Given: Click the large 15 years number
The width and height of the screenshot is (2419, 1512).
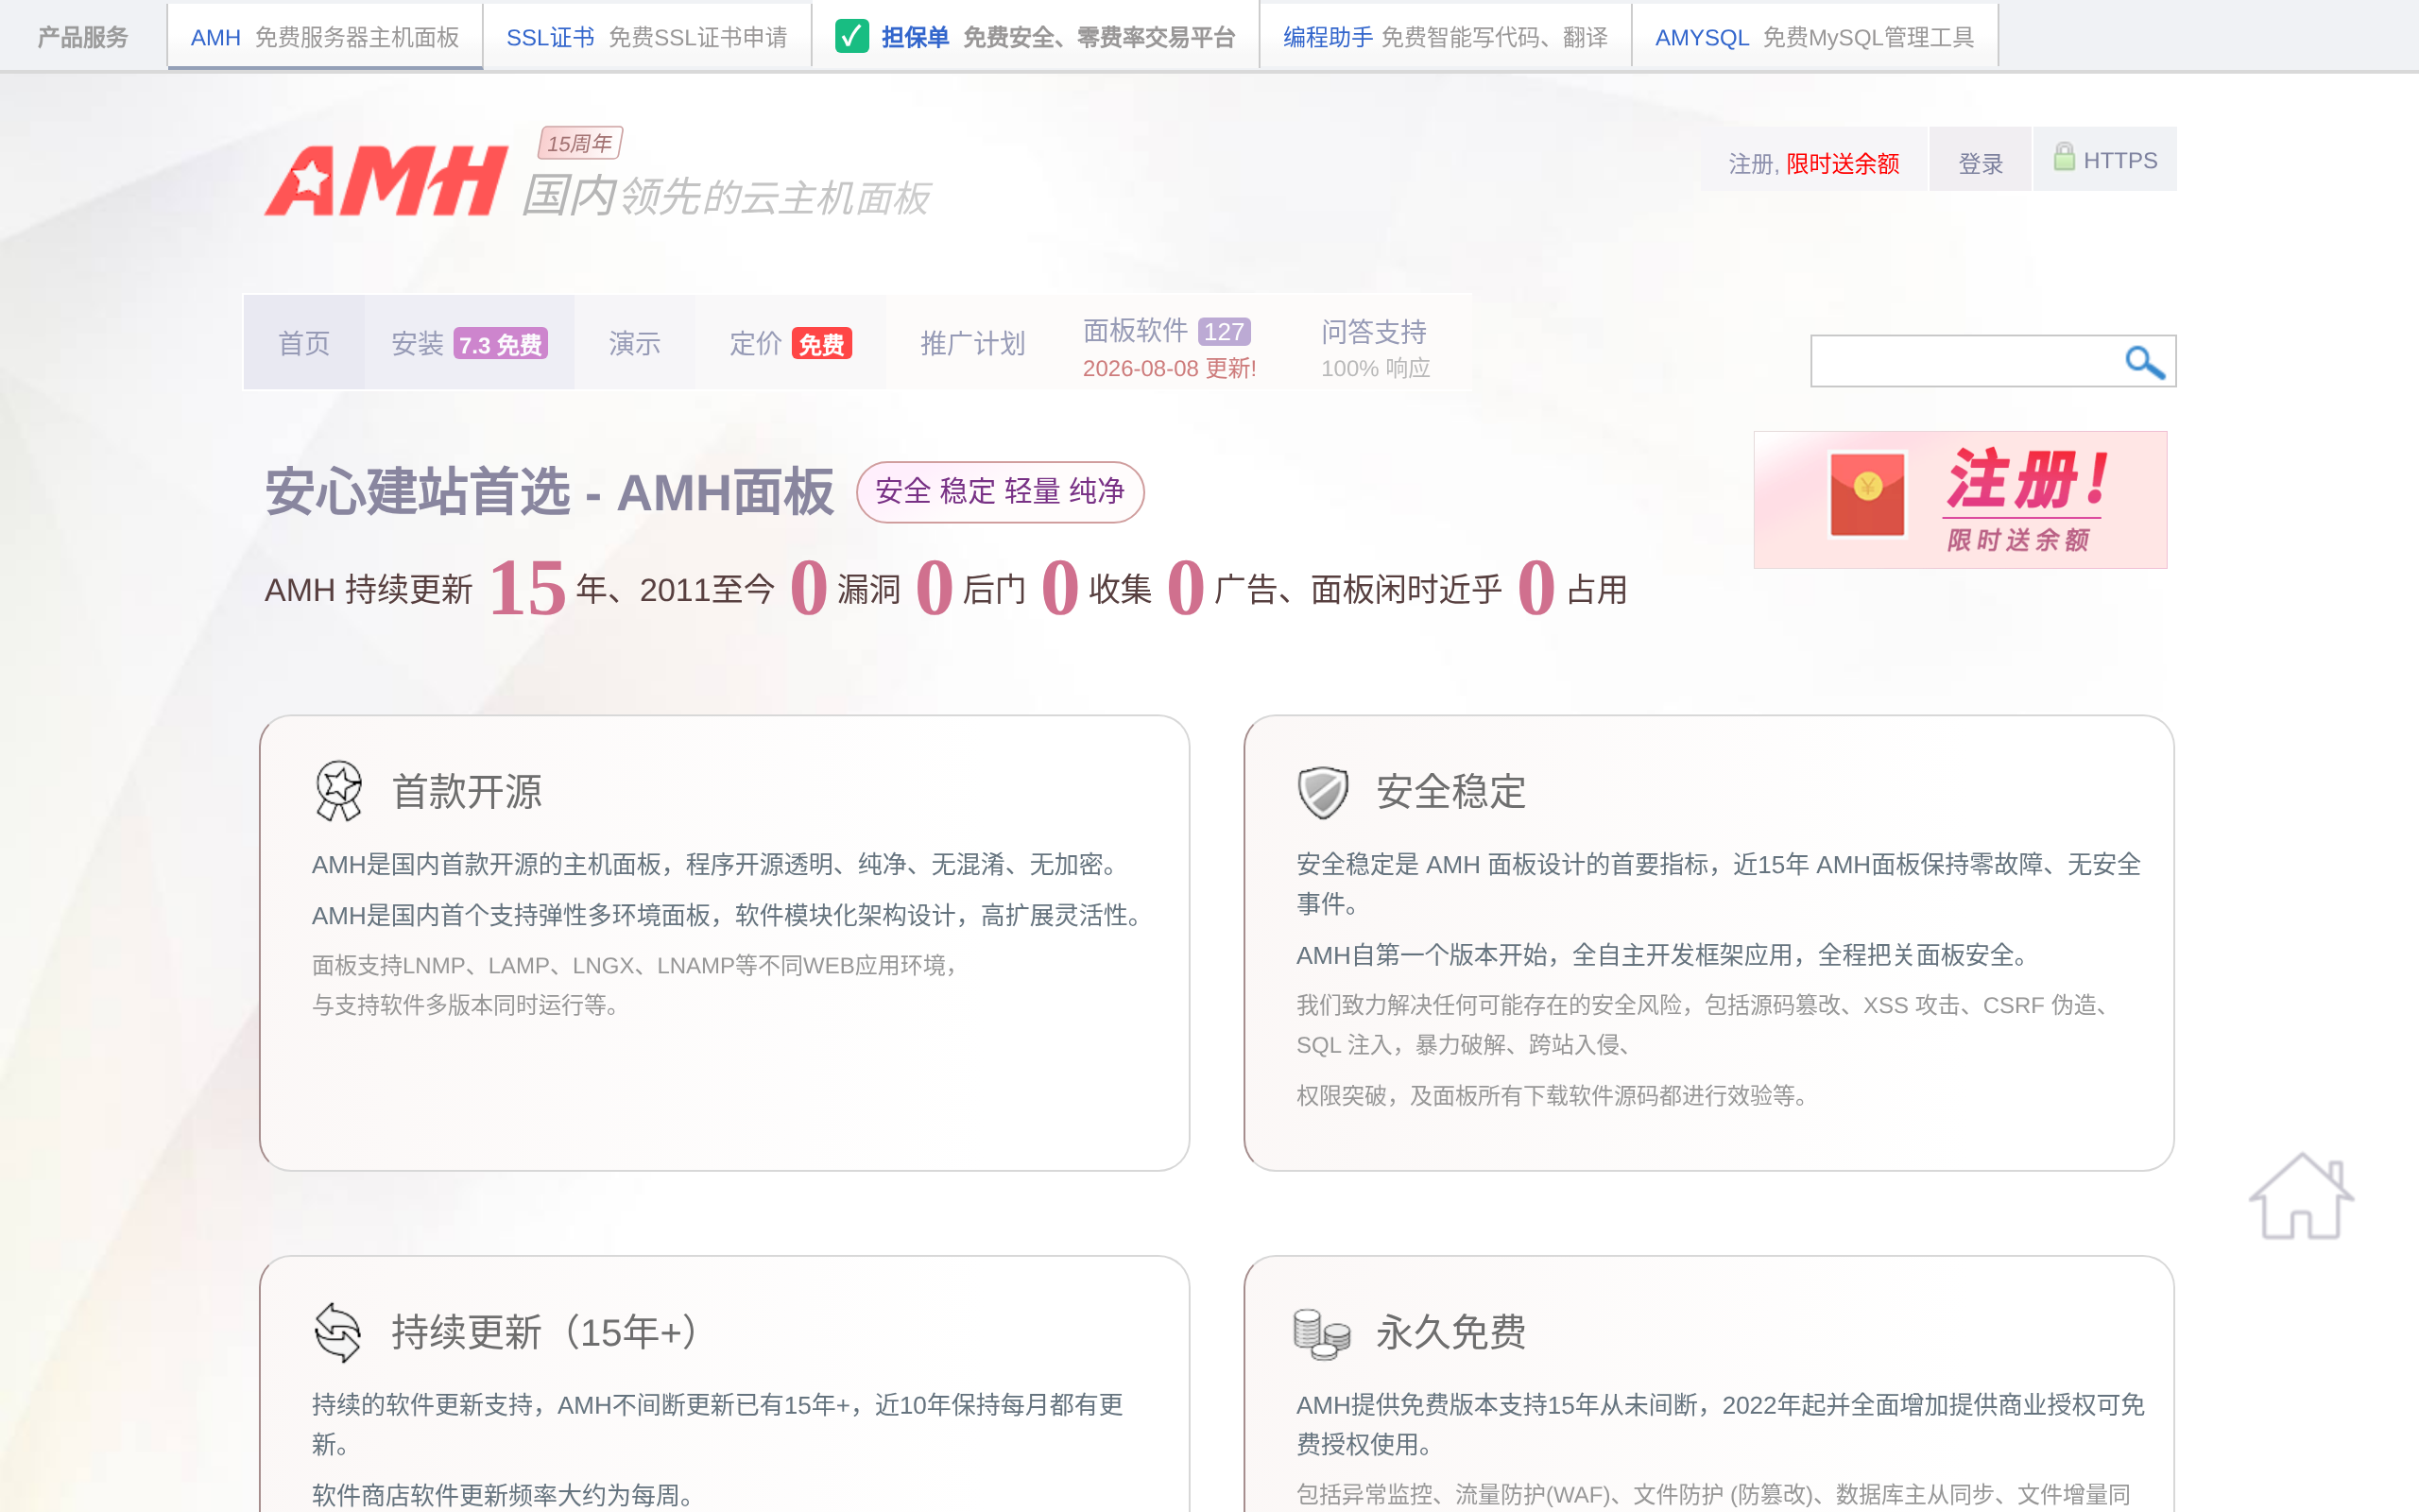Looking at the screenshot, I should click(x=526, y=588).
